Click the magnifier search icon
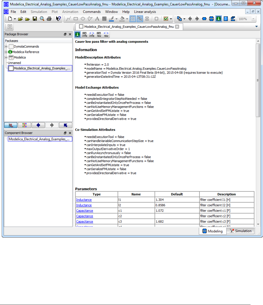 [x=42, y=19]
